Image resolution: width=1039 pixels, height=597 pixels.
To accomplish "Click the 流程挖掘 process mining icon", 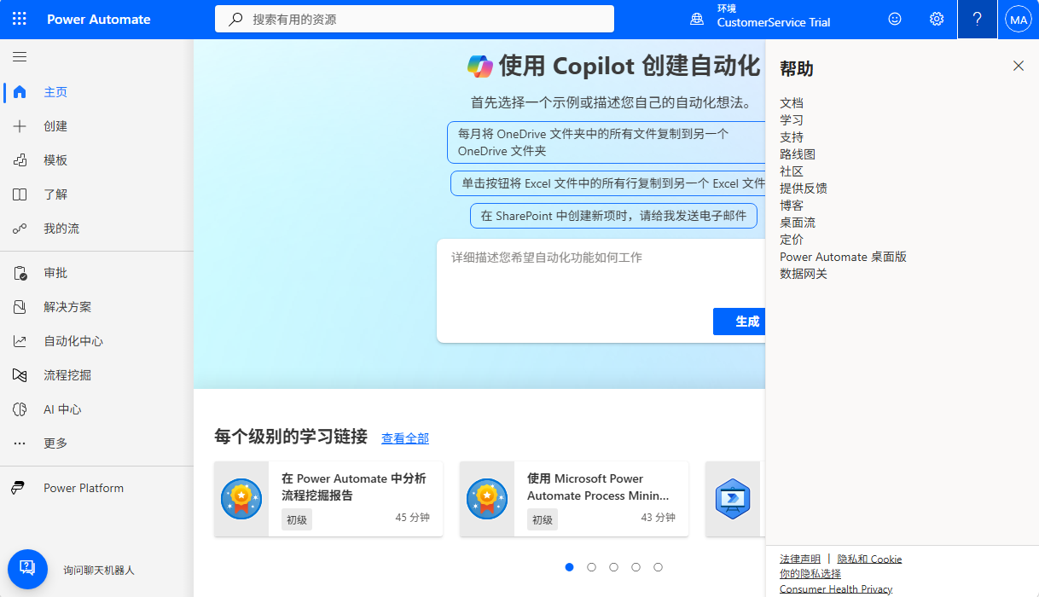I will 20,375.
